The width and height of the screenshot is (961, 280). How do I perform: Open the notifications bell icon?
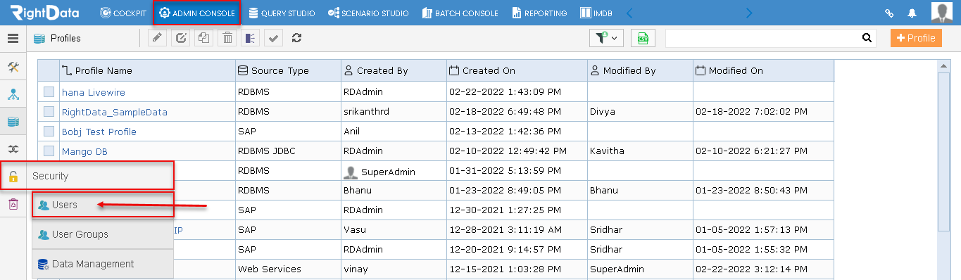(912, 13)
